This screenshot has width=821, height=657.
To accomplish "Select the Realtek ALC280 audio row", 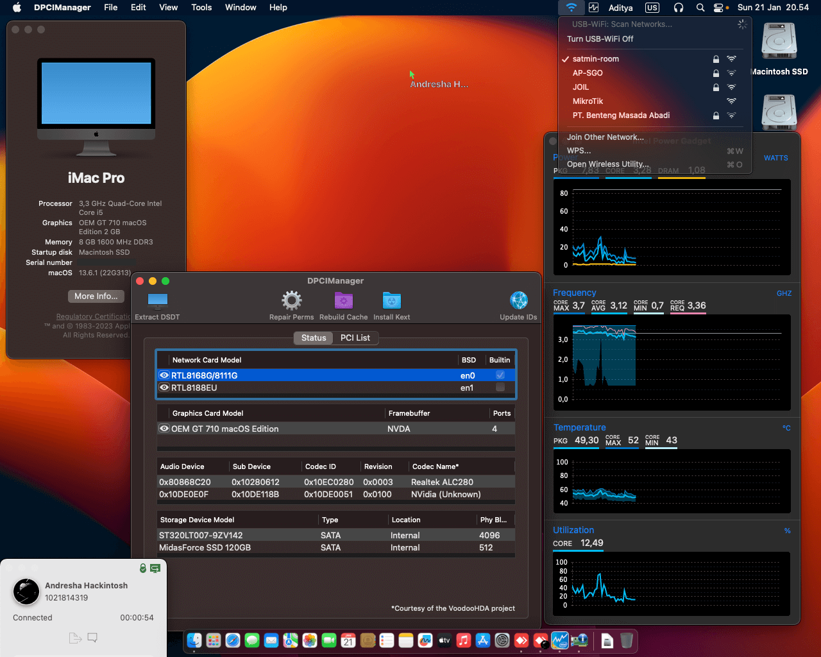I will (x=336, y=482).
